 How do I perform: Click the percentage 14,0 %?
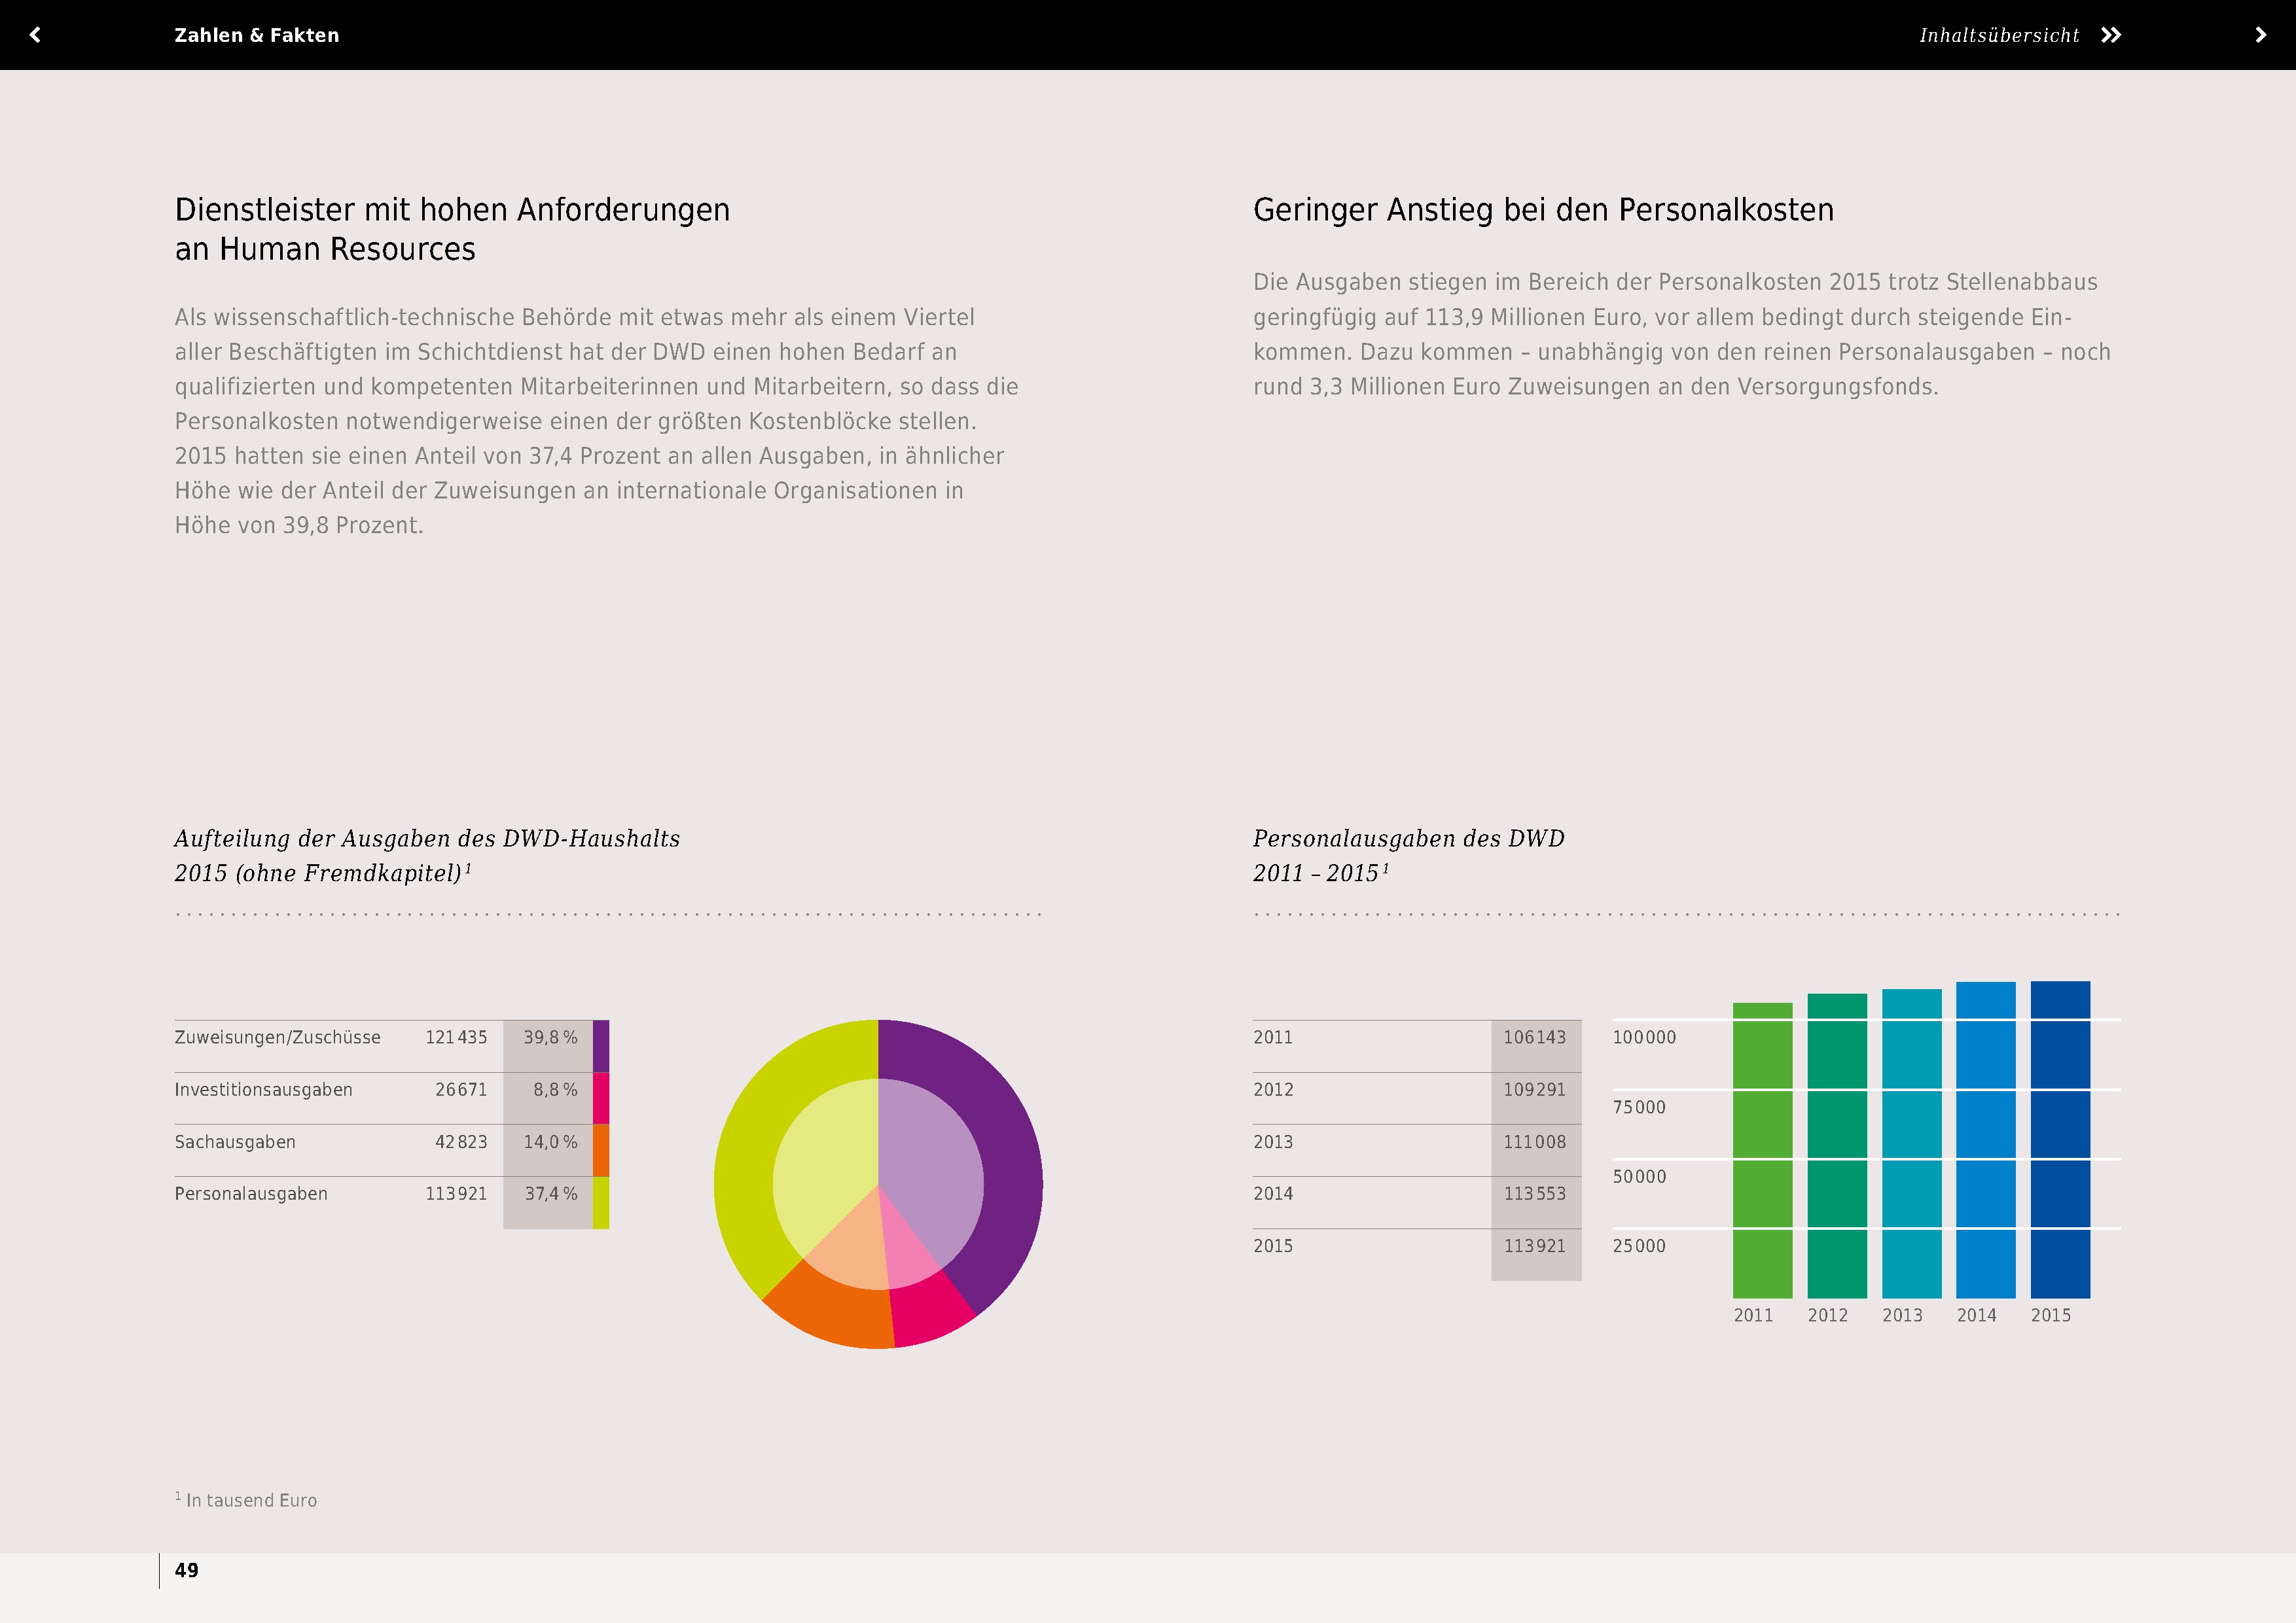(x=550, y=1142)
